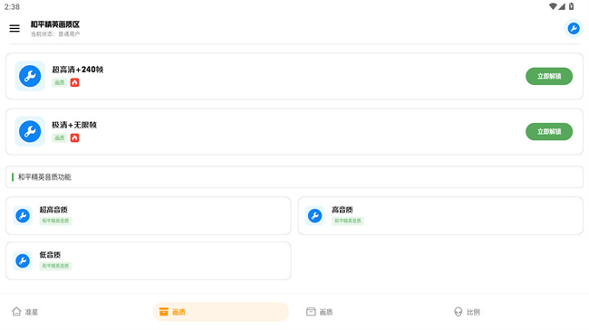Select the 低音质 option card

(x=149, y=260)
